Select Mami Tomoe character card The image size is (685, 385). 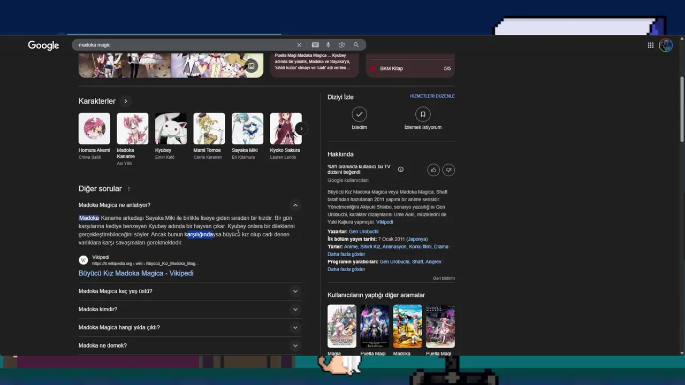pos(209,136)
